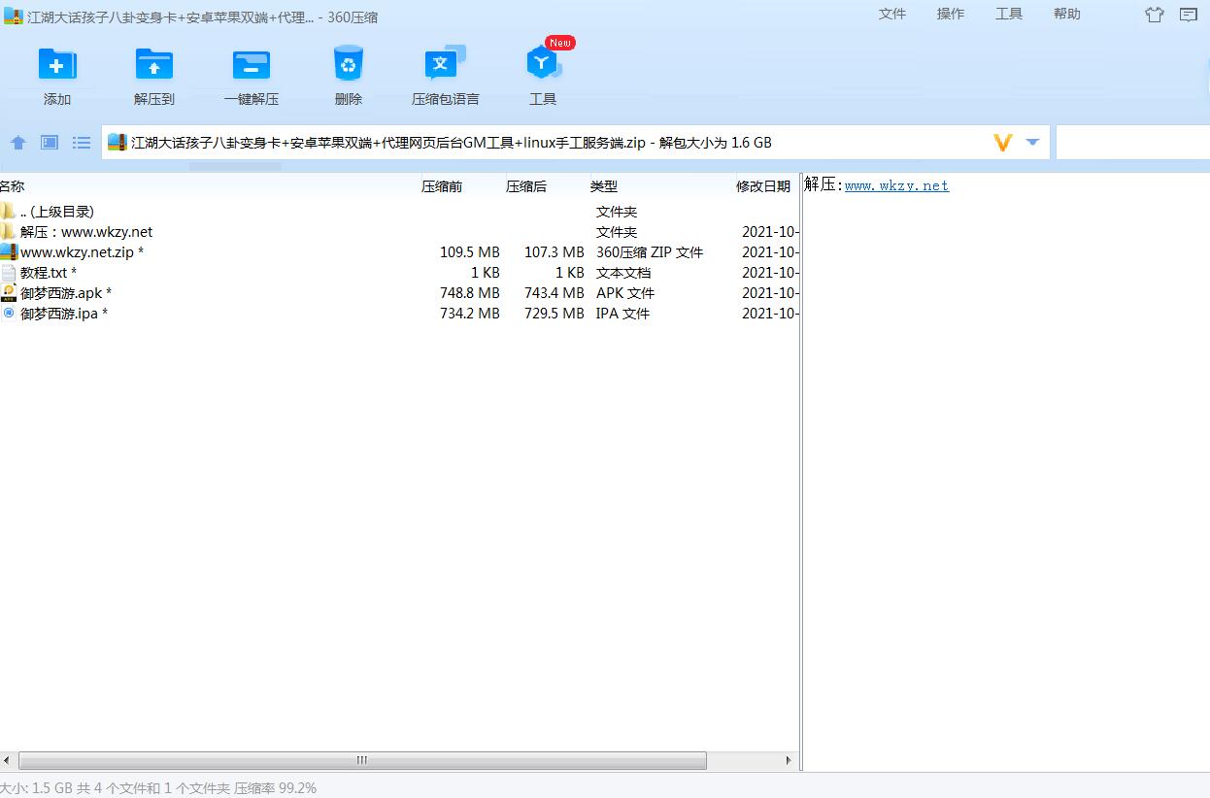Open the Operations (操作) menu
1210x798 pixels.
click(x=950, y=14)
